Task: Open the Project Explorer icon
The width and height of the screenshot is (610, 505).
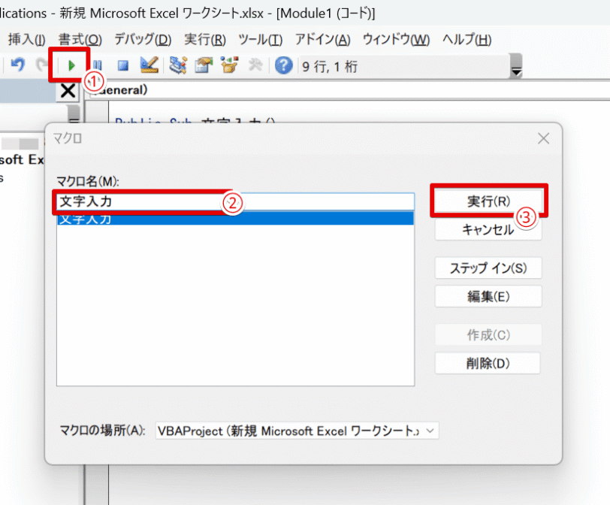Action: pyautogui.click(x=177, y=65)
